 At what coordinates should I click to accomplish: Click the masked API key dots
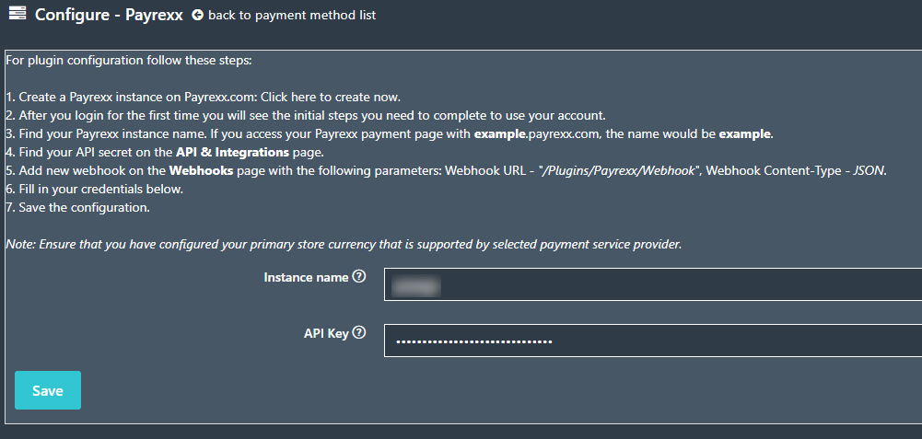point(474,341)
